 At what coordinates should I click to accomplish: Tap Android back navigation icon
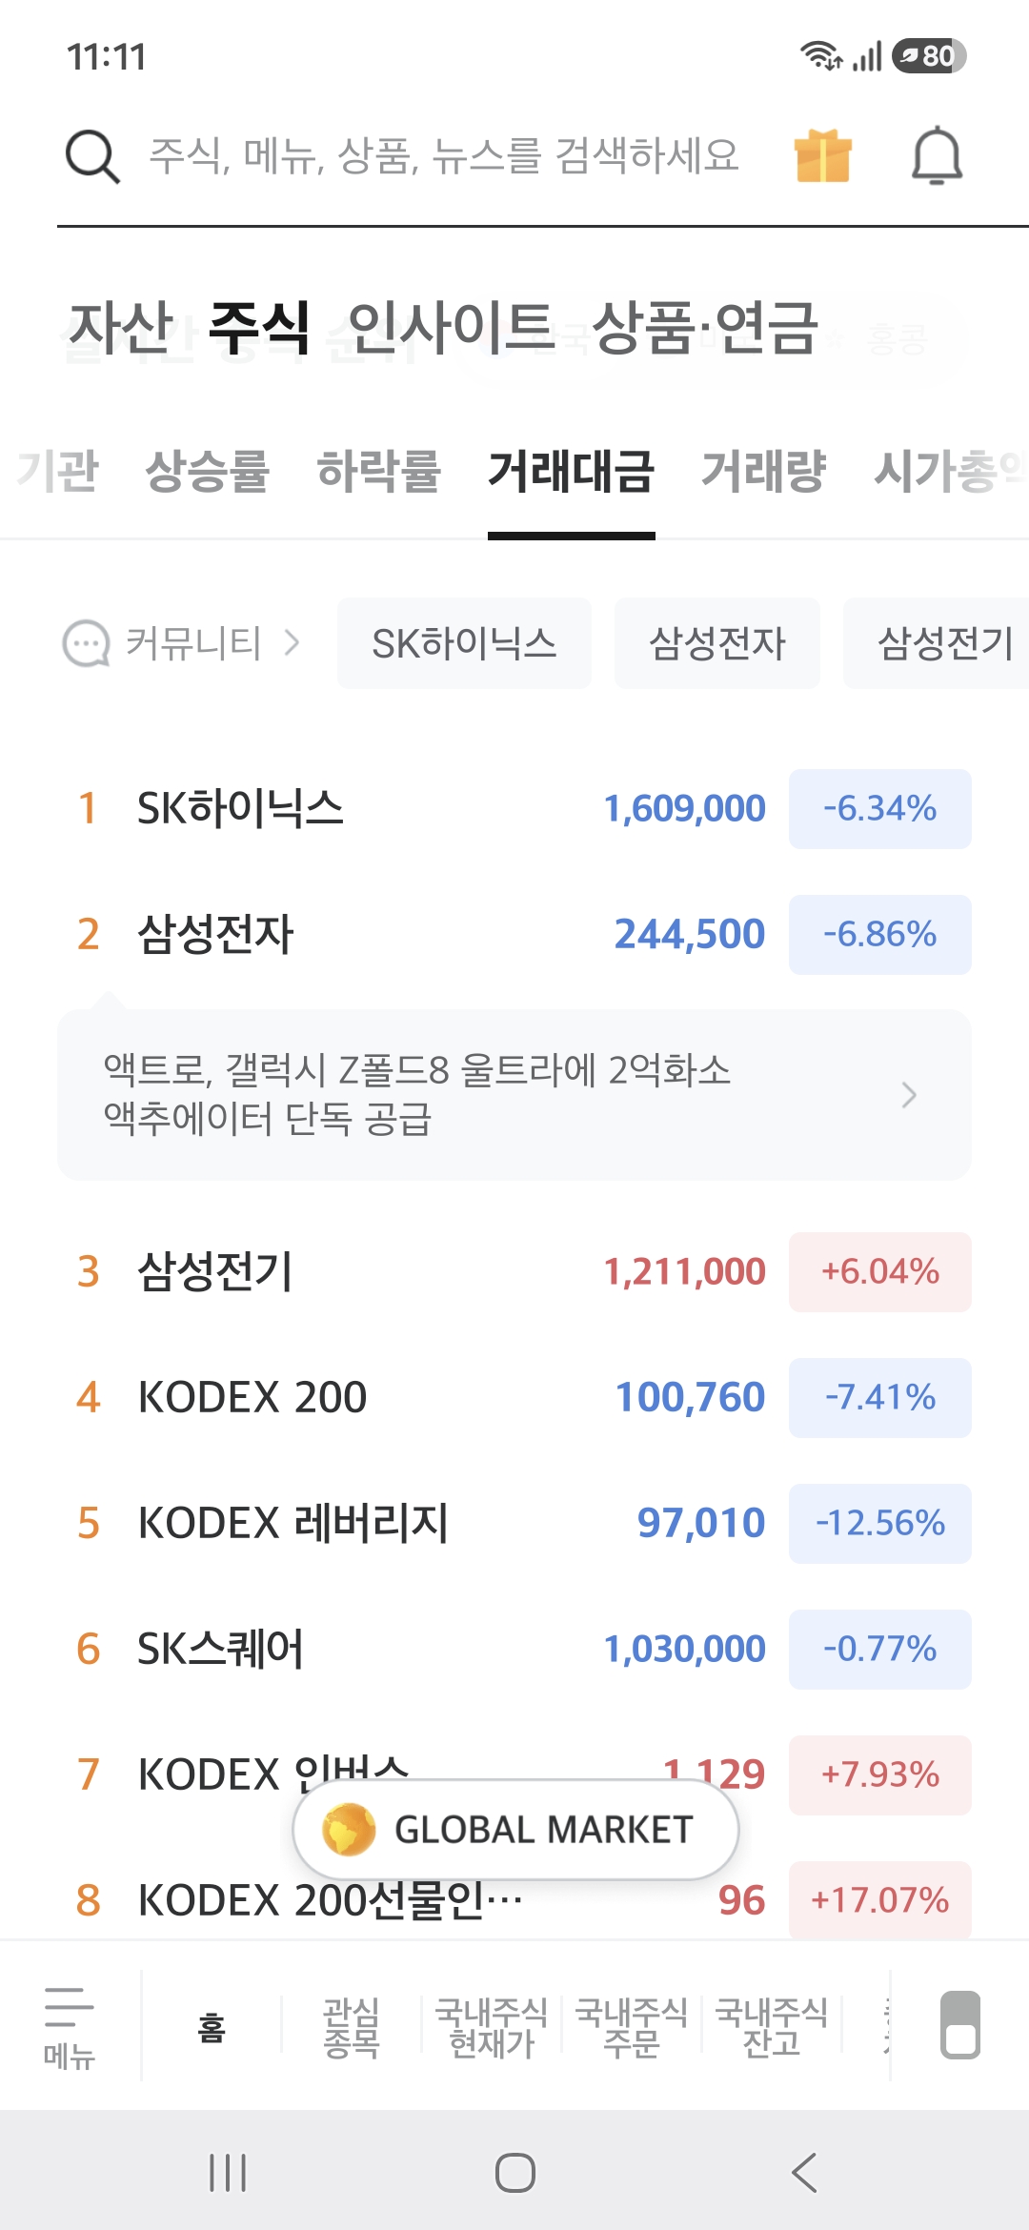(804, 2173)
